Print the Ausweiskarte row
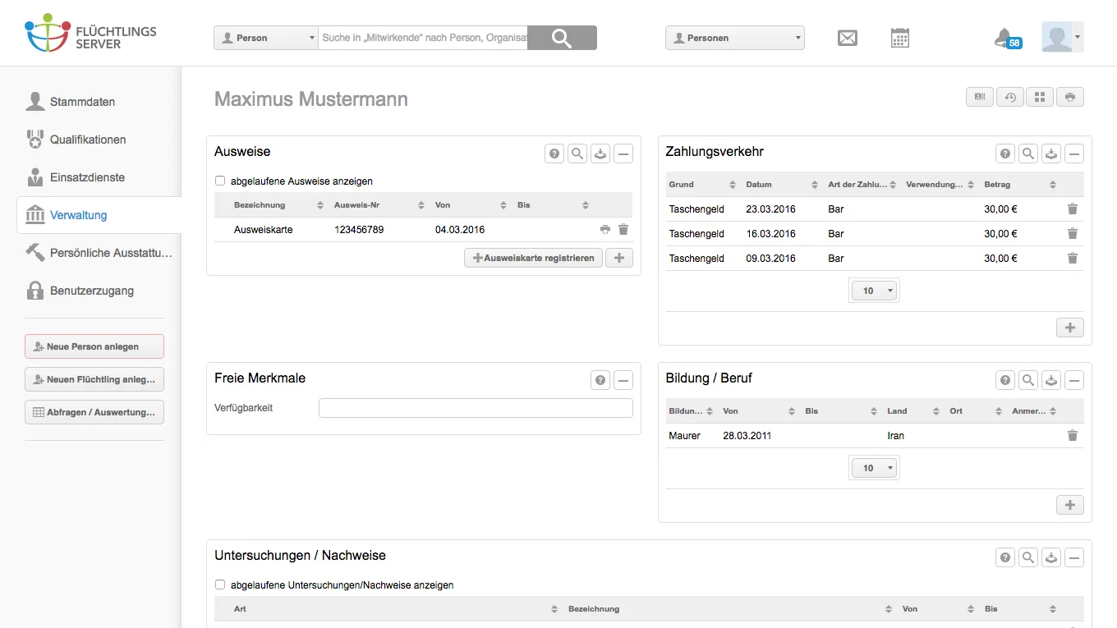 (x=605, y=230)
